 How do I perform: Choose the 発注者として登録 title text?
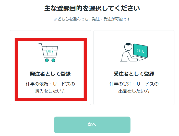point(50,74)
